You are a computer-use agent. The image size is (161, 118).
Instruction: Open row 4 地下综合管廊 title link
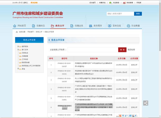[x=94, y=89]
